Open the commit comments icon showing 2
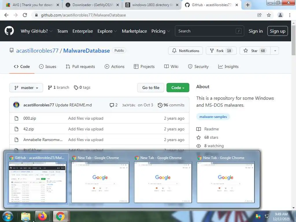Viewport: 296px width, 222px height. (114, 105)
